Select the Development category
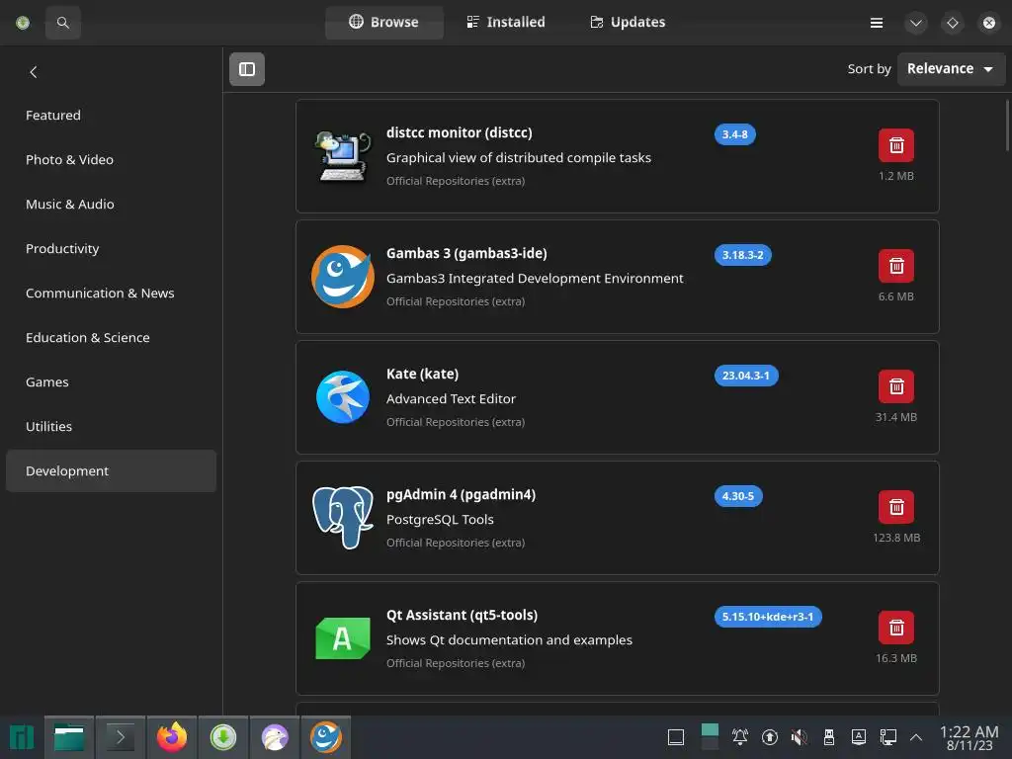The width and height of the screenshot is (1012, 759). pyautogui.click(x=111, y=471)
